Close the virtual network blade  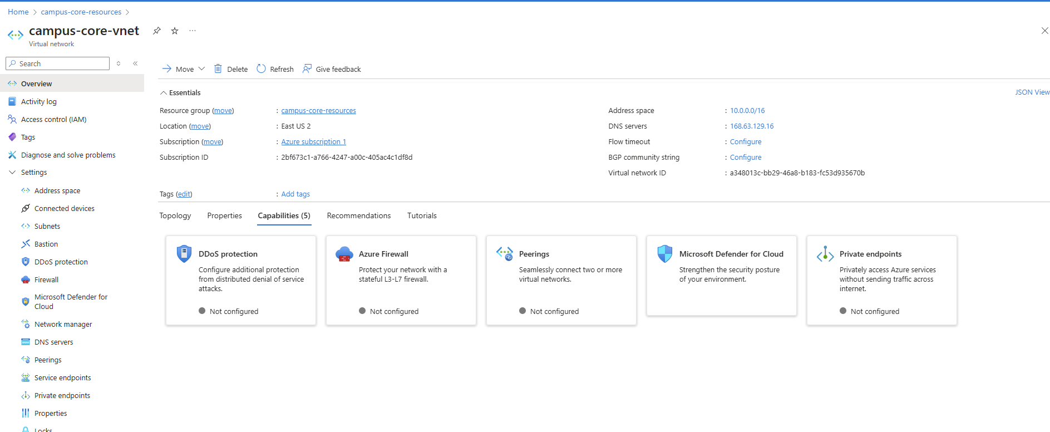click(x=1044, y=31)
